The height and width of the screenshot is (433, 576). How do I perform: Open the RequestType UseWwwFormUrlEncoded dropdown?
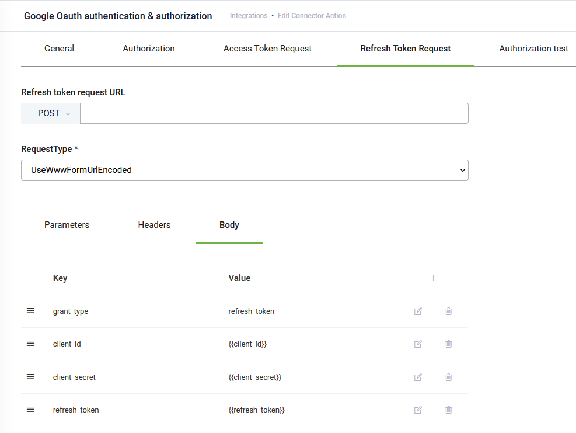coord(245,170)
